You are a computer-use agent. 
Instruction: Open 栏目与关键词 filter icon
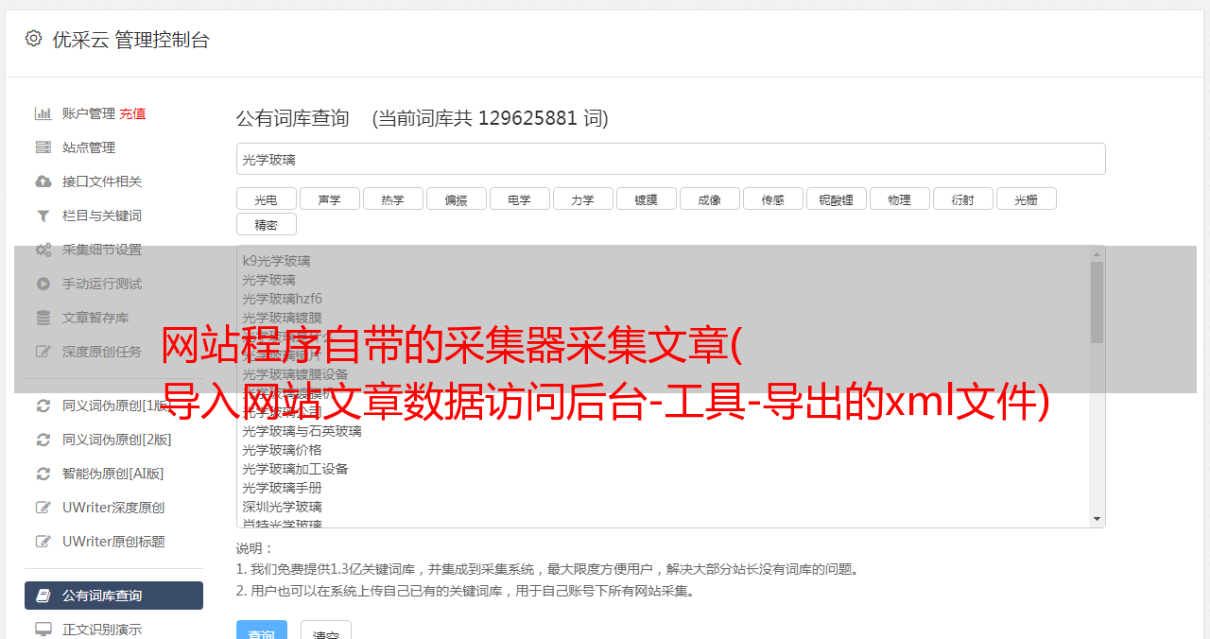point(43,216)
